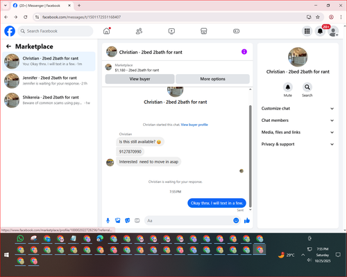
Task: Click the Search Facebook field
Action: [x=56, y=31]
